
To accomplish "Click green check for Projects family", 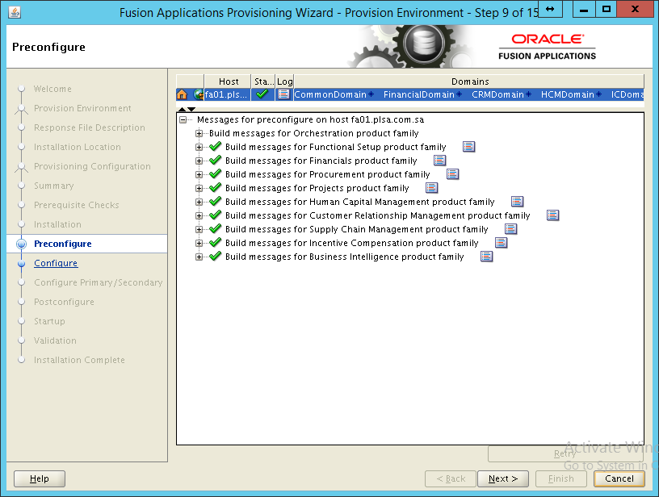I will 215,188.
